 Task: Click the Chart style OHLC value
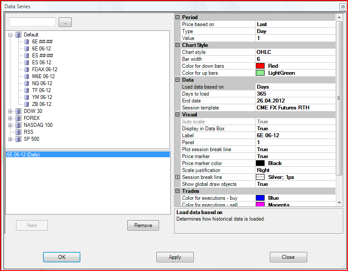(x=295, y=52)
